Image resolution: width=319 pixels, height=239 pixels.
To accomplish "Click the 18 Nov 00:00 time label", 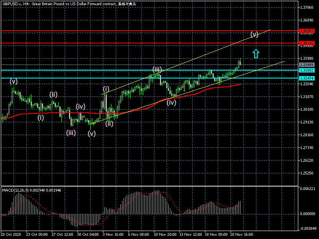I will pos(216,234).
